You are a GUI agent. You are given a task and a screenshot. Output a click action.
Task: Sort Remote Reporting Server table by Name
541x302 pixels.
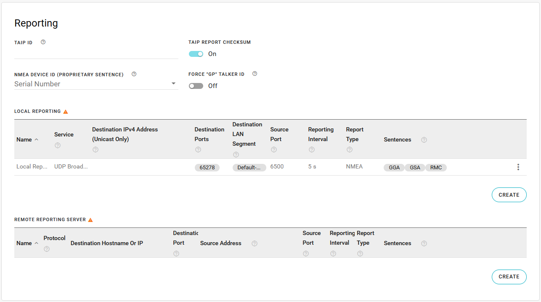tap(24, 243)
